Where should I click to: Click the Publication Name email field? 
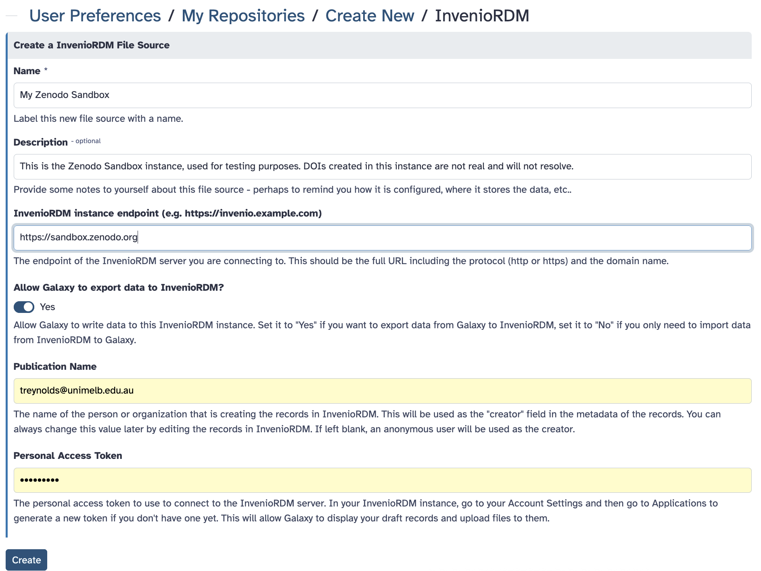click(x=382, y=390)
